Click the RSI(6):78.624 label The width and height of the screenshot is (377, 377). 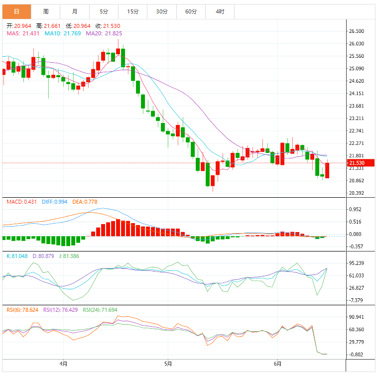tap(22, 310)
